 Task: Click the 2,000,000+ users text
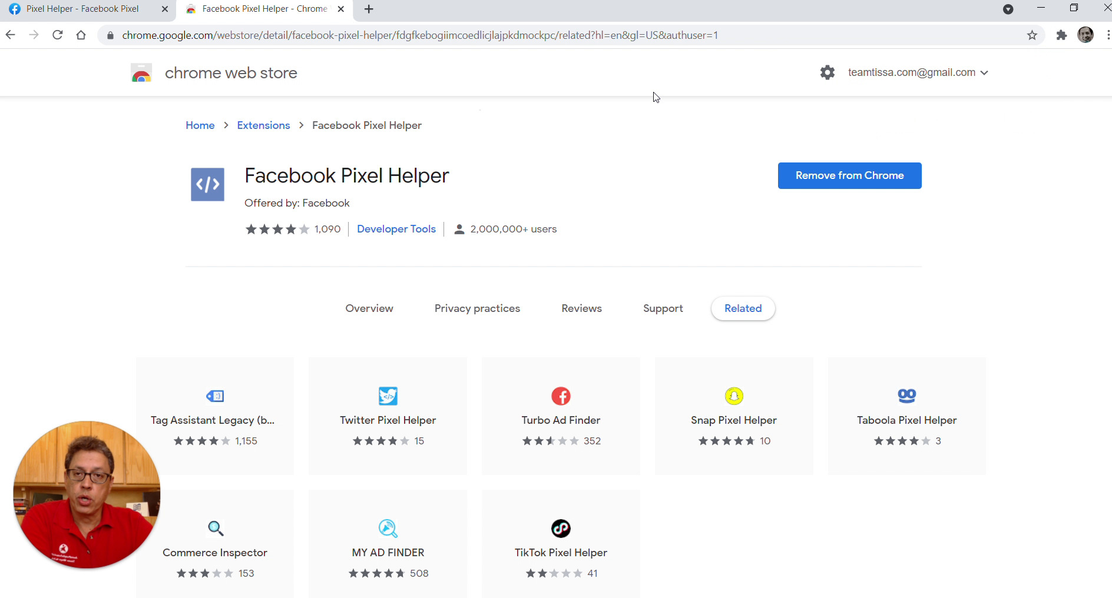click(514, 229)
